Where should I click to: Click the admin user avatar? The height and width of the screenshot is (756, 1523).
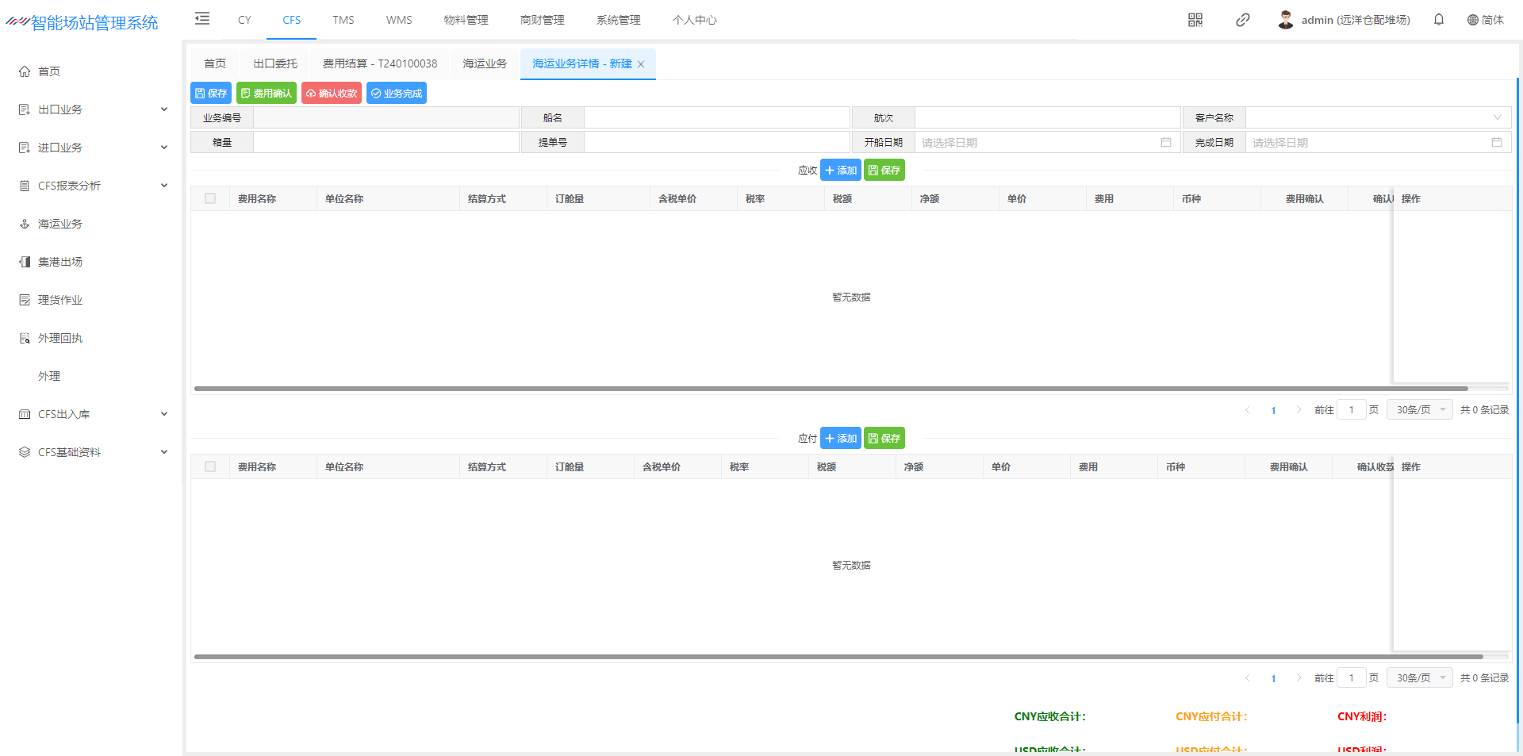point(1286,20)
